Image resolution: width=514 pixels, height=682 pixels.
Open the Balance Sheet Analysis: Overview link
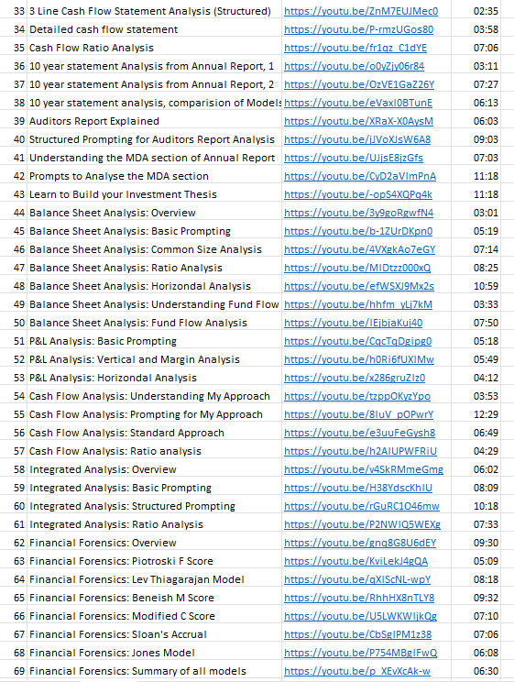click(359, 213)
